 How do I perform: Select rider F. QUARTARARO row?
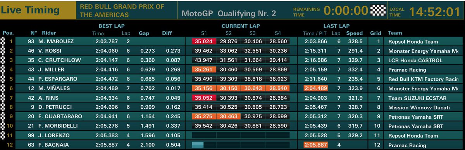[x=232, y=117]
